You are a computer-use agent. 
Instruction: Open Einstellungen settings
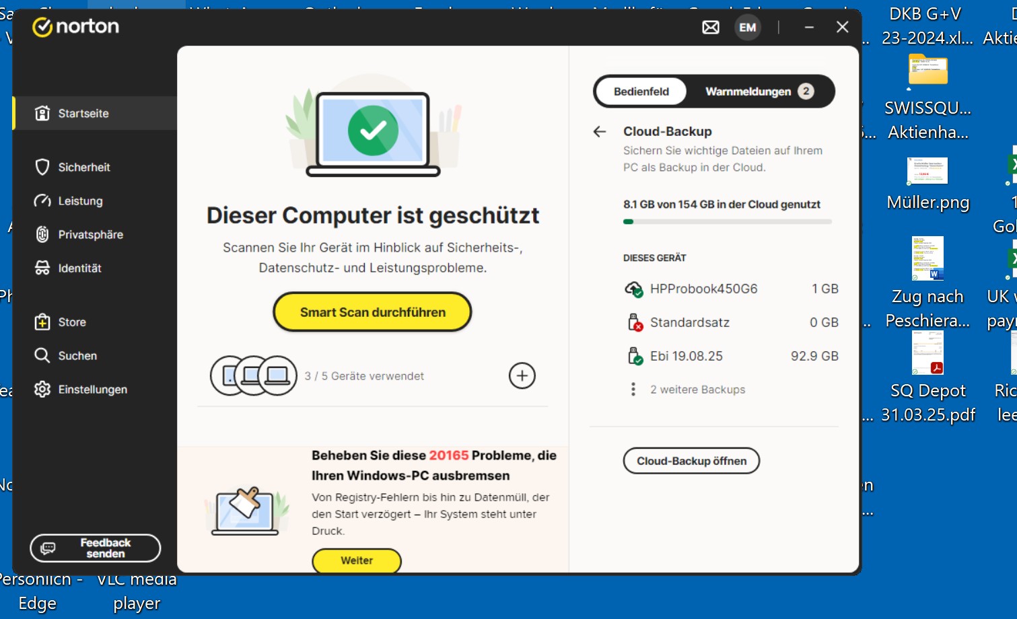point(92,389)
